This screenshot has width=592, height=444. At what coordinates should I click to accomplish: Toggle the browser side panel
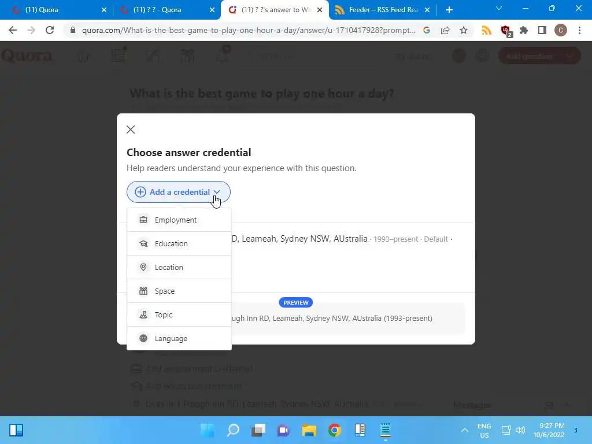[542, 30]
